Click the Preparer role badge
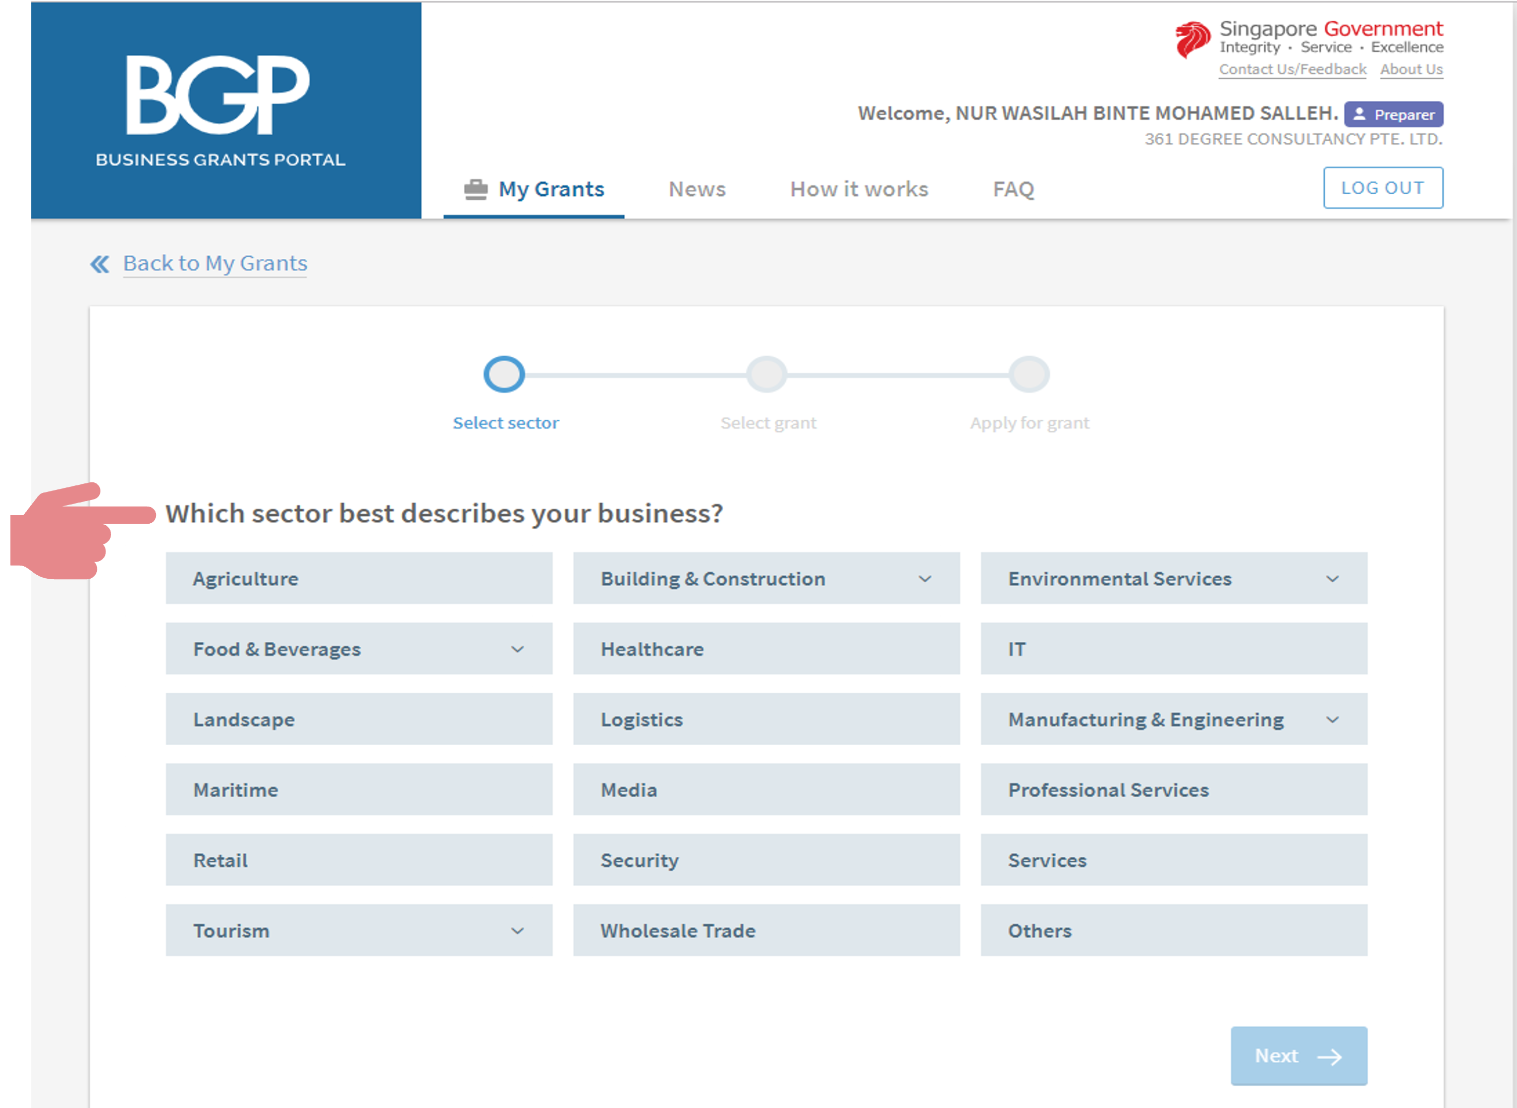The height and width of the screenshot is (1108, 1517). [1393, 115]
